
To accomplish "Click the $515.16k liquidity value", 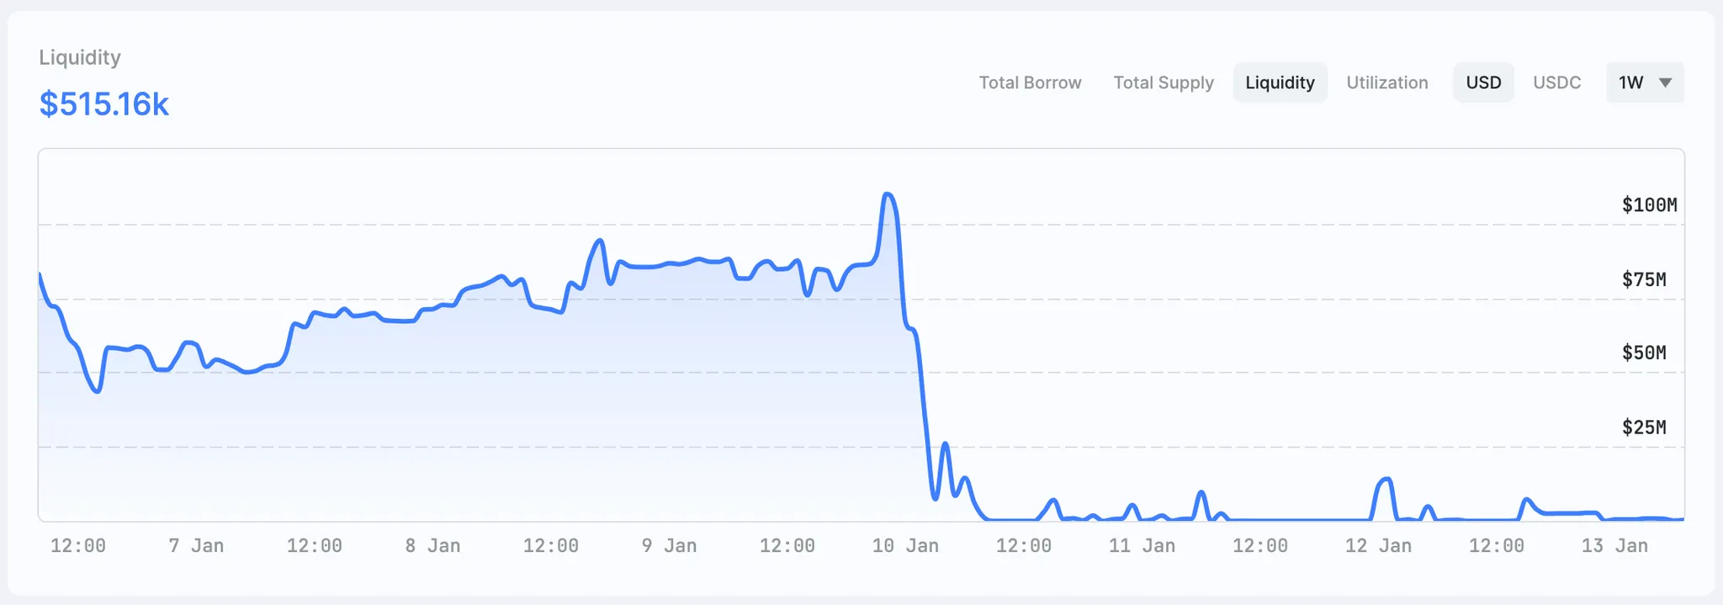I will tap(104, 104).
